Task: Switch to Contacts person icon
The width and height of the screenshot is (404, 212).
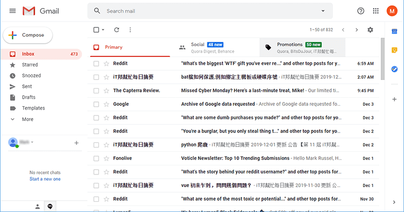Action: [37, 206]
